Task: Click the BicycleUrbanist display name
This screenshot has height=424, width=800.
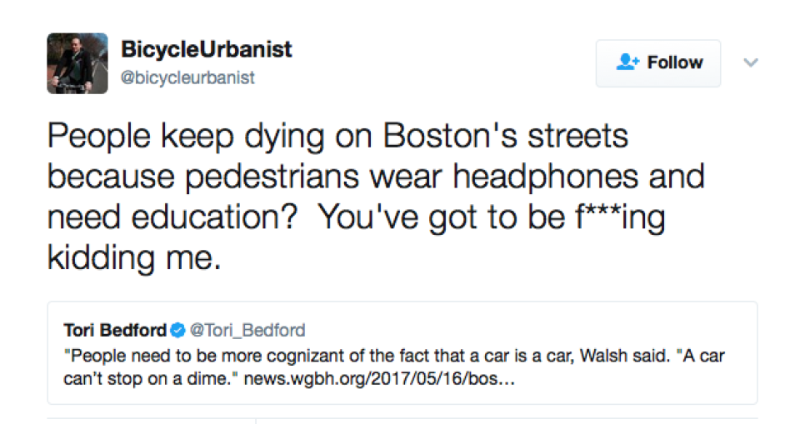Action: tap(207, 50)
